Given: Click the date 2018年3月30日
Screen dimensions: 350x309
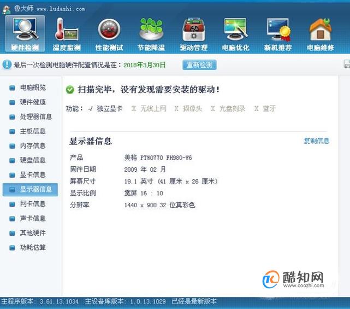Looking at the screenshot, I should tap(144, 65).
